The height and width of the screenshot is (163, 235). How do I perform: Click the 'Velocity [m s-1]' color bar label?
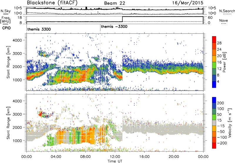pyautogui.click(x=230, y=123)
